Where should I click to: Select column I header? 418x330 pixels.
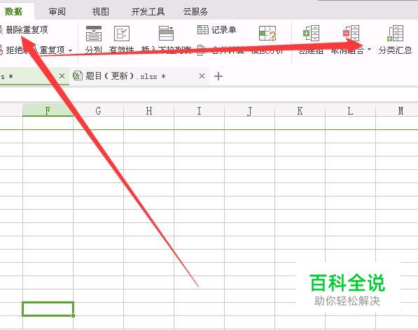click(x=199, y=110)
